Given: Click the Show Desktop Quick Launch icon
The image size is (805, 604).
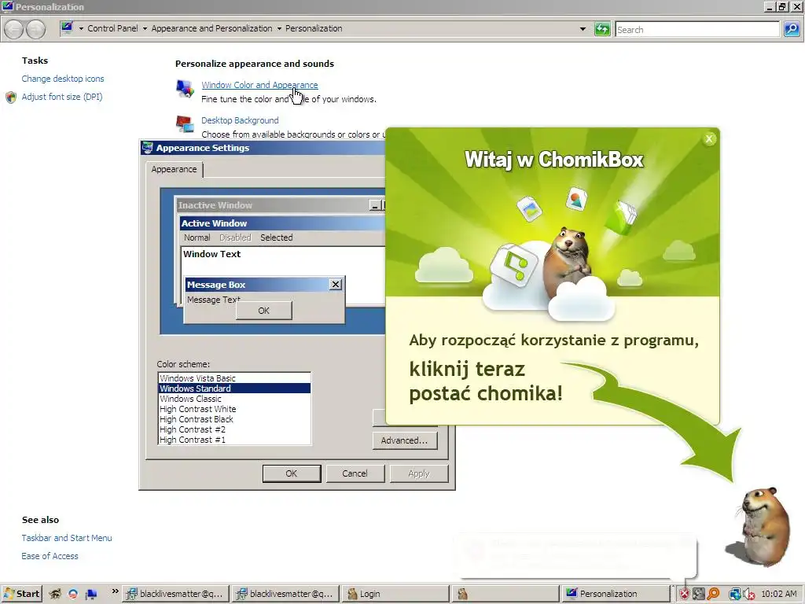Looking at the screenshot, I should [x=91, y=594].
